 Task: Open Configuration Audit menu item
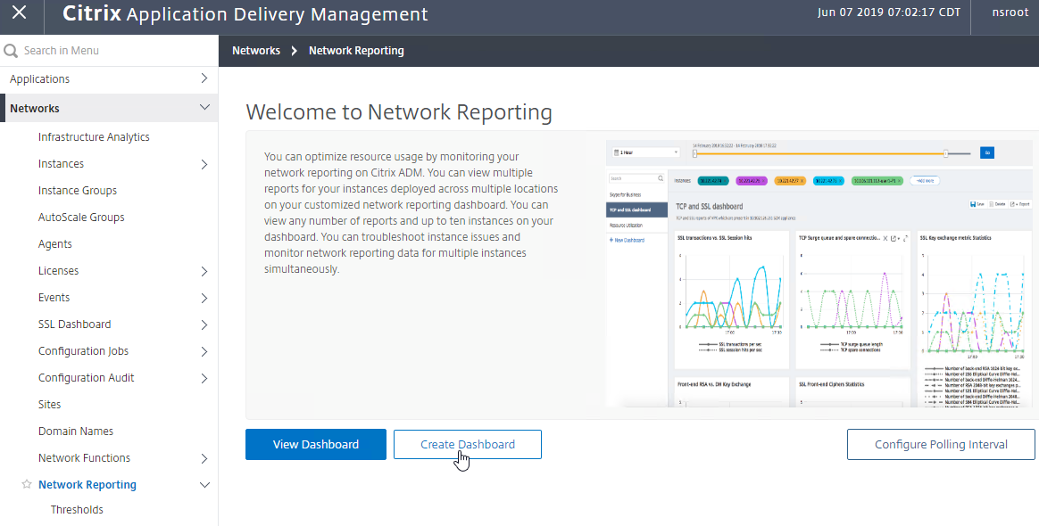click(x=87, y=378)
